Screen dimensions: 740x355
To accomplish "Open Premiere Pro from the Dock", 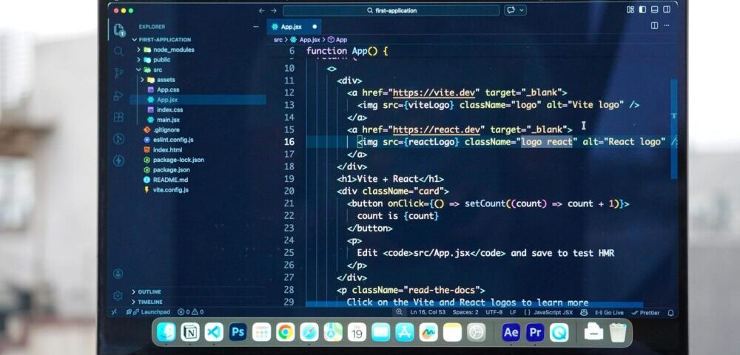I will point(535,332).
